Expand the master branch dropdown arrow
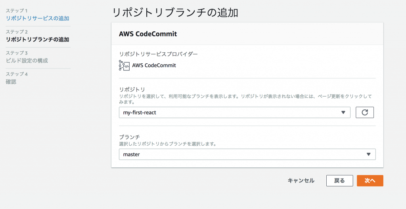 (369, 154)
